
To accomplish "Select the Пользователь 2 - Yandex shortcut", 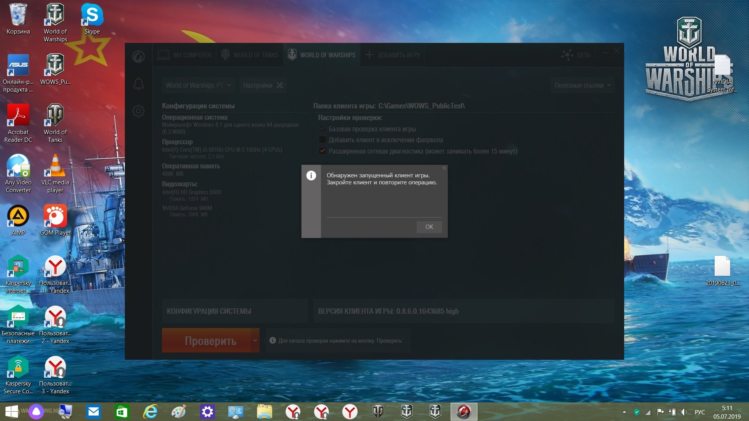I will pos(55,325).
